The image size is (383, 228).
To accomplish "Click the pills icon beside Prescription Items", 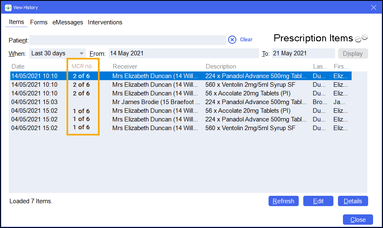I will coord(361,38).
